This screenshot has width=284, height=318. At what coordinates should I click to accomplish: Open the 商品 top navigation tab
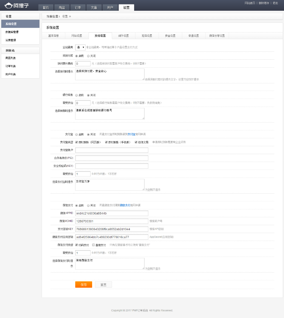(62, 8)
